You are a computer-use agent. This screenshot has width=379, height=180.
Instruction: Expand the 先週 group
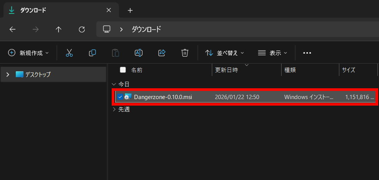pyautogui.click(x=114, y=109)
